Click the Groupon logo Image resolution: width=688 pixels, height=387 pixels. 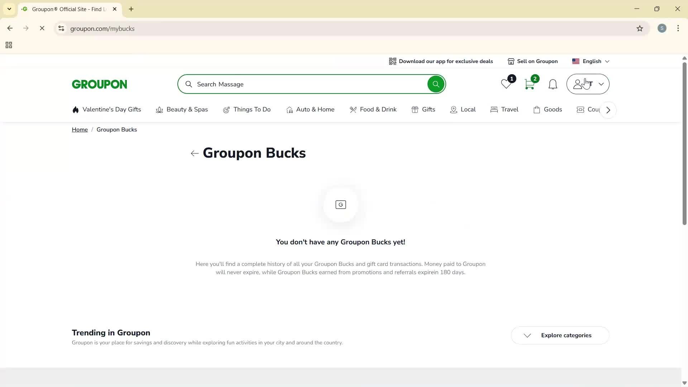[x=99, y=84]
